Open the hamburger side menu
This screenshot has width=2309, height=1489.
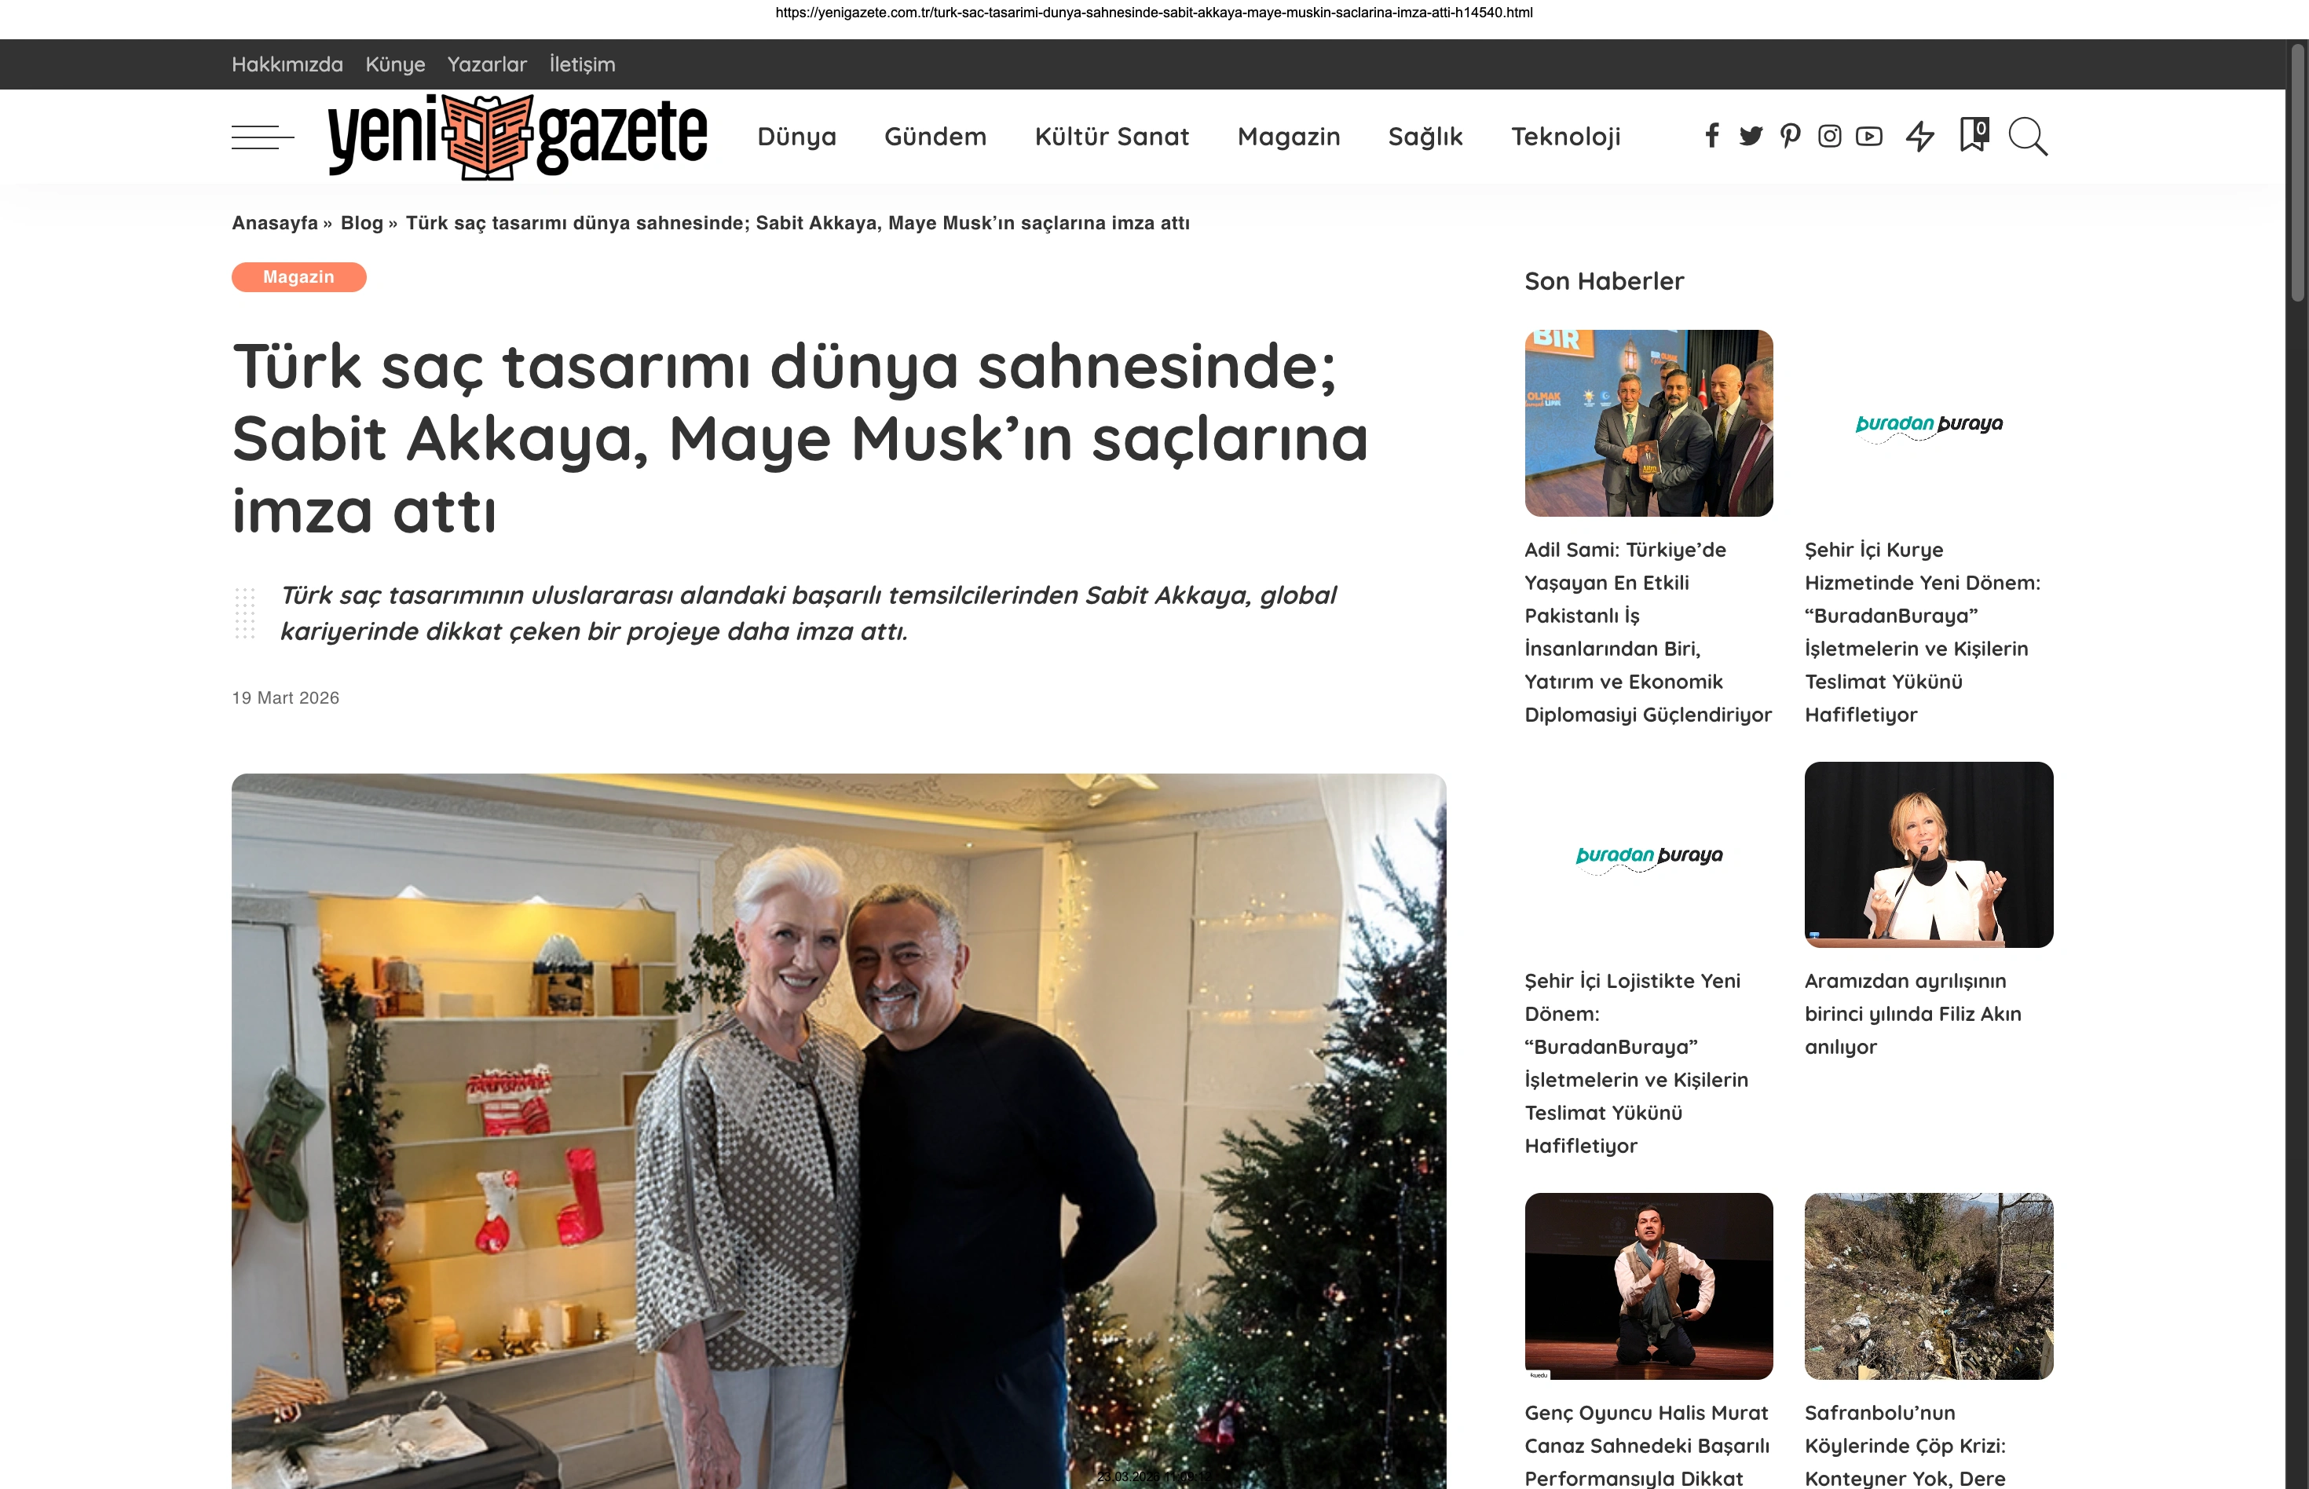262,137
